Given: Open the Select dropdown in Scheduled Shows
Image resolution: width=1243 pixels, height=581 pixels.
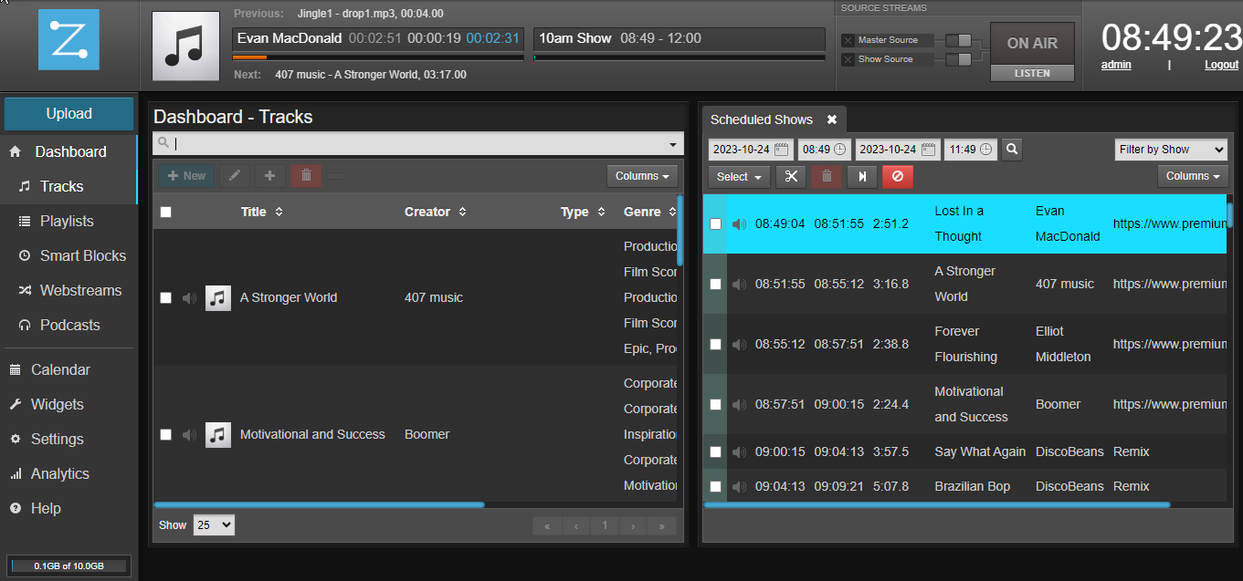Looking at the screenshot, I should pos(738,176).
